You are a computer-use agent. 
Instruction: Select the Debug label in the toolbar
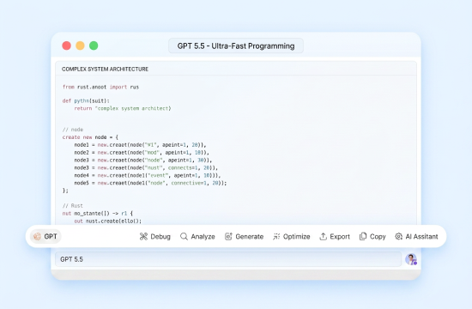pyautogui.click(x=160, y=237)
